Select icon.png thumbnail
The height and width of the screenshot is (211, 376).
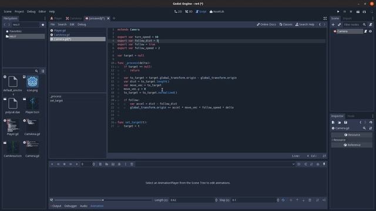coord(32,84)
